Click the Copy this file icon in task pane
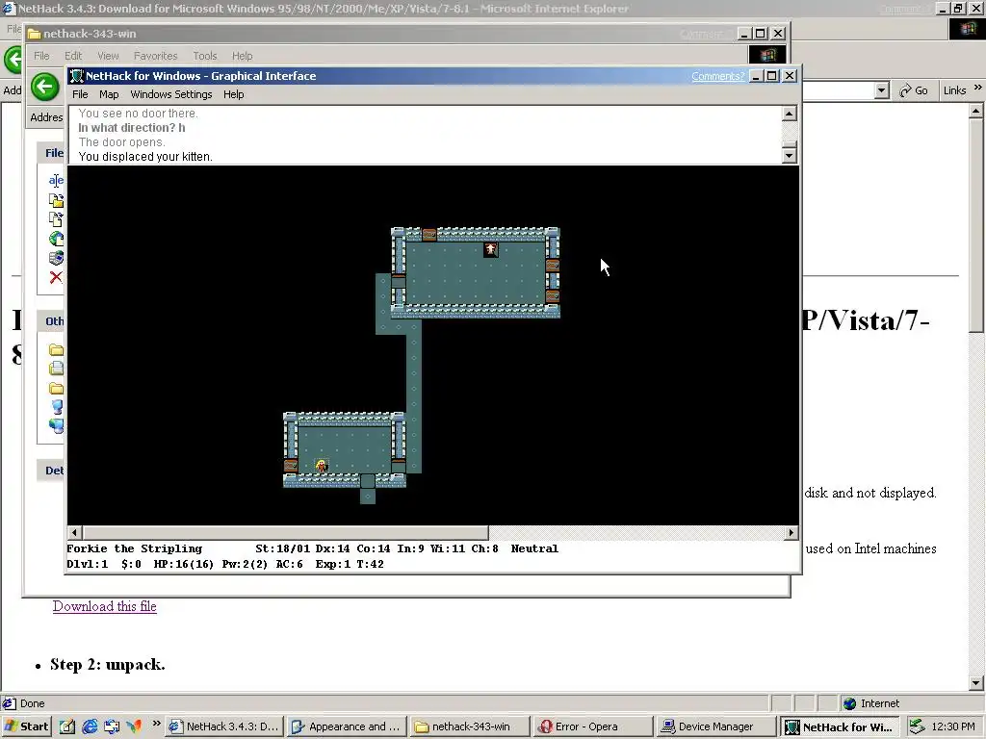Image resolution: width=986 pixels, height=739 pixels. pos(56,219)
